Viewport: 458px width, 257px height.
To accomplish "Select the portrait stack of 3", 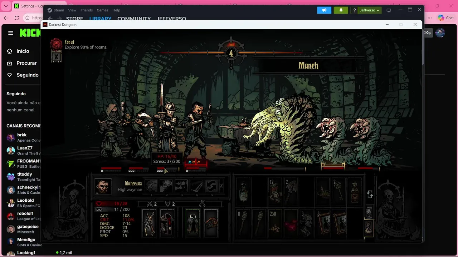I will point(322,223).
